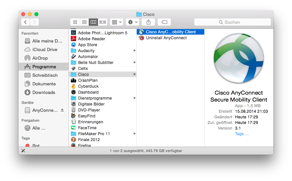292x181 pixels.
Task: Select the Finale 2012 icon
Action: click(x=73, y=139)
